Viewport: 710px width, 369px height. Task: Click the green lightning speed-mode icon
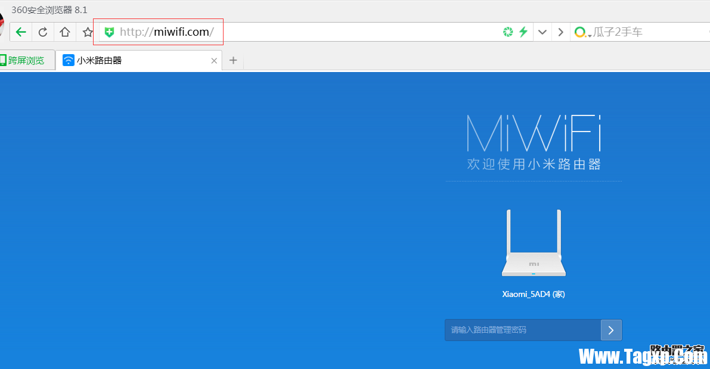[523, 32]
